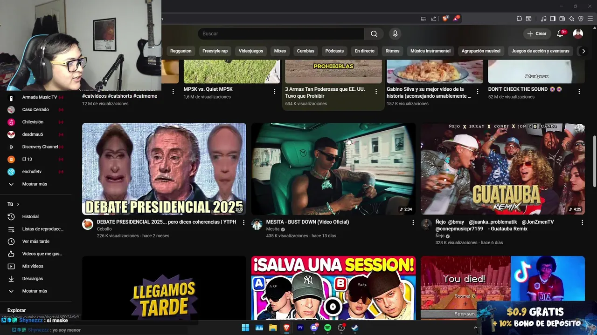
Task: Open Caso Cerrado channel
Action: coord(35,109)
